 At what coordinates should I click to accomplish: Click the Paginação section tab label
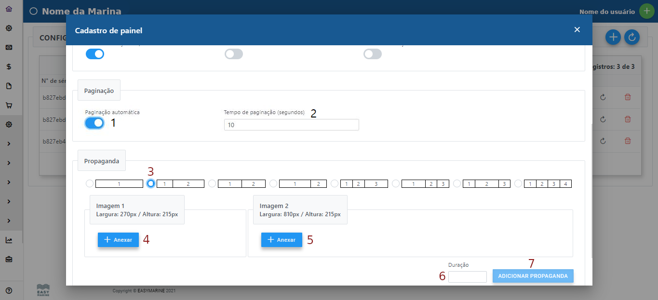coord(99,90)
